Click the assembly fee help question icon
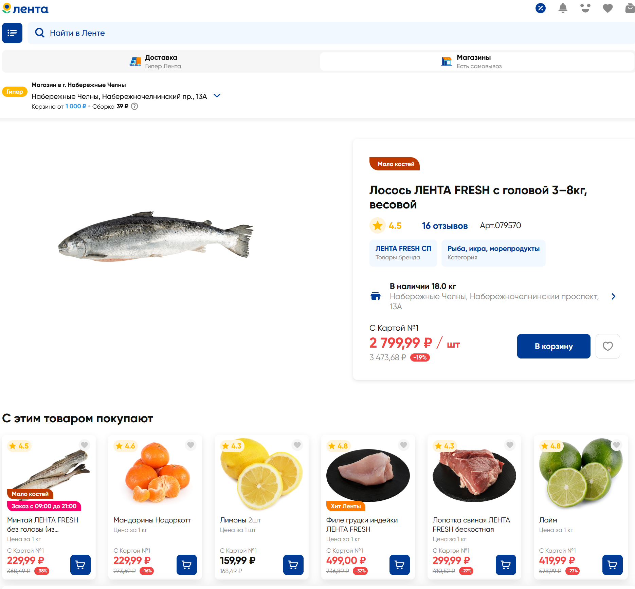The height and width of the screenshot is (589, 635). [x=135, y=107]
